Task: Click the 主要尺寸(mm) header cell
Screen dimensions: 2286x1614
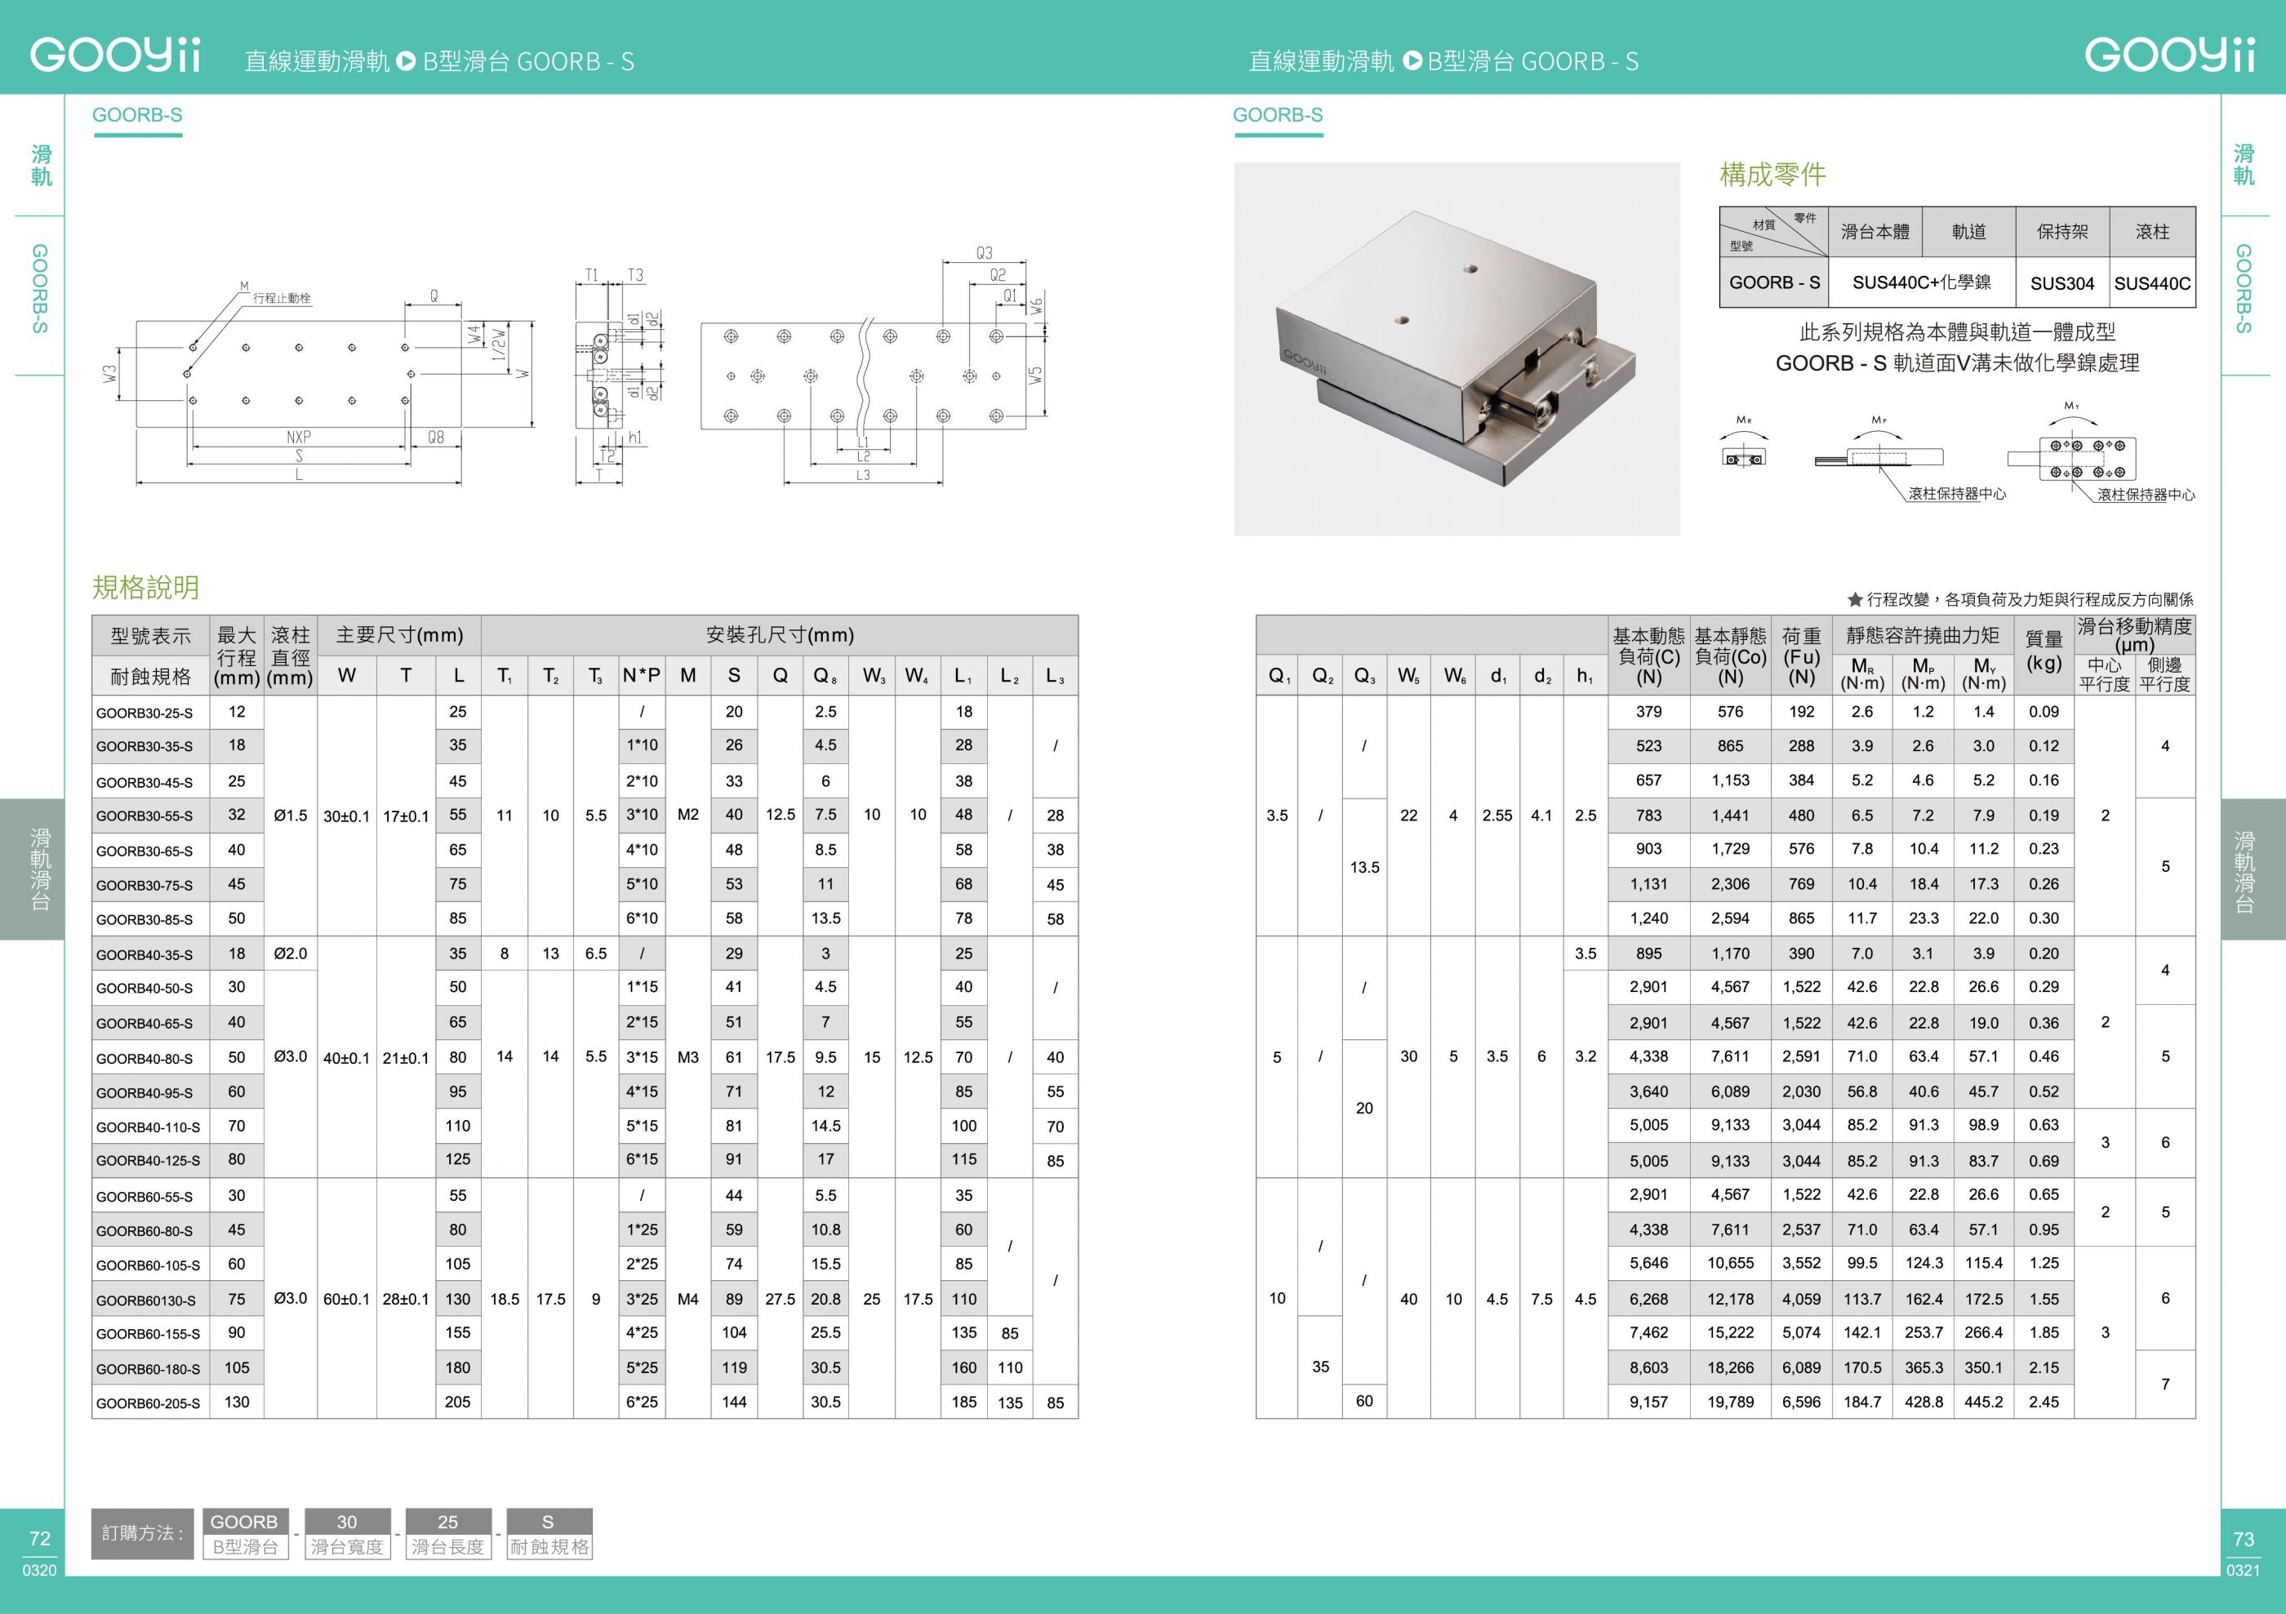Action: 399,635
